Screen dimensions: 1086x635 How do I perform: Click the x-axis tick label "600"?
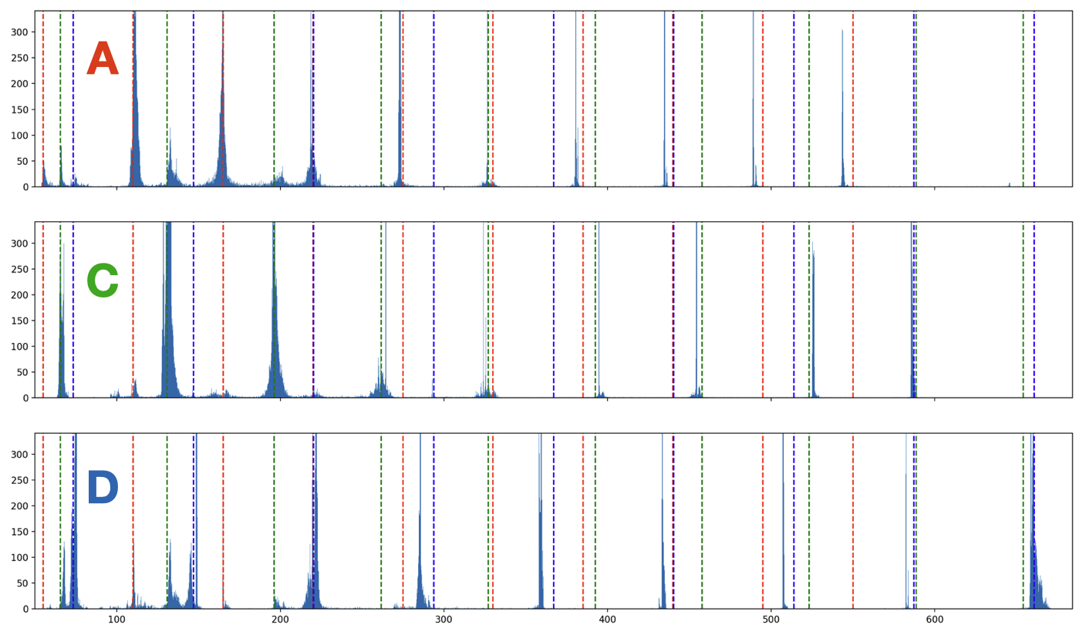[x=936, y=618]
